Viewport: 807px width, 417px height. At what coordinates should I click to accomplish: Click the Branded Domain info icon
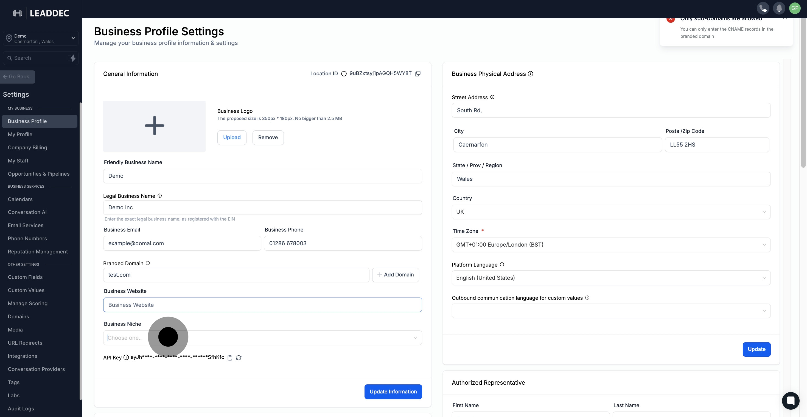coord(148,263)
